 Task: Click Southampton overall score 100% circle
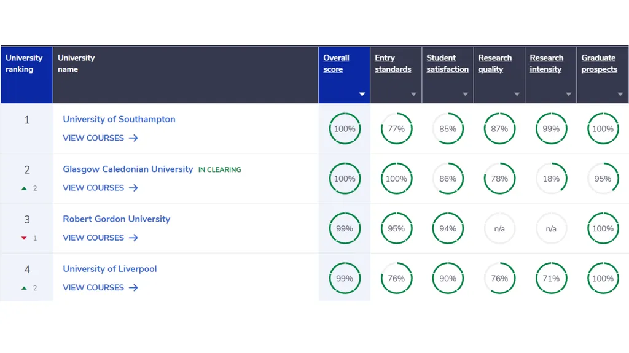pyautogui.click(x=345, y=129)
